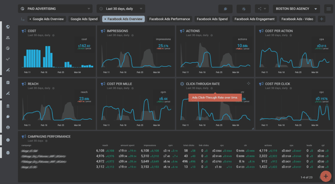Switch to Facebook Ads Engagement tab
Screen dimensions: 335x184
click(255, 19)
